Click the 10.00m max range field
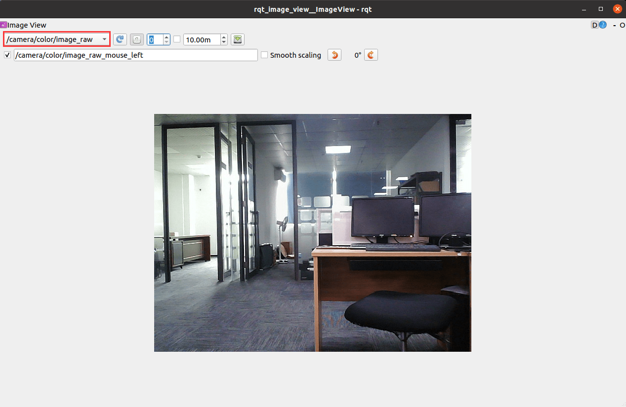This screenshot has width=626, height=407. click(x=202, y=39)
